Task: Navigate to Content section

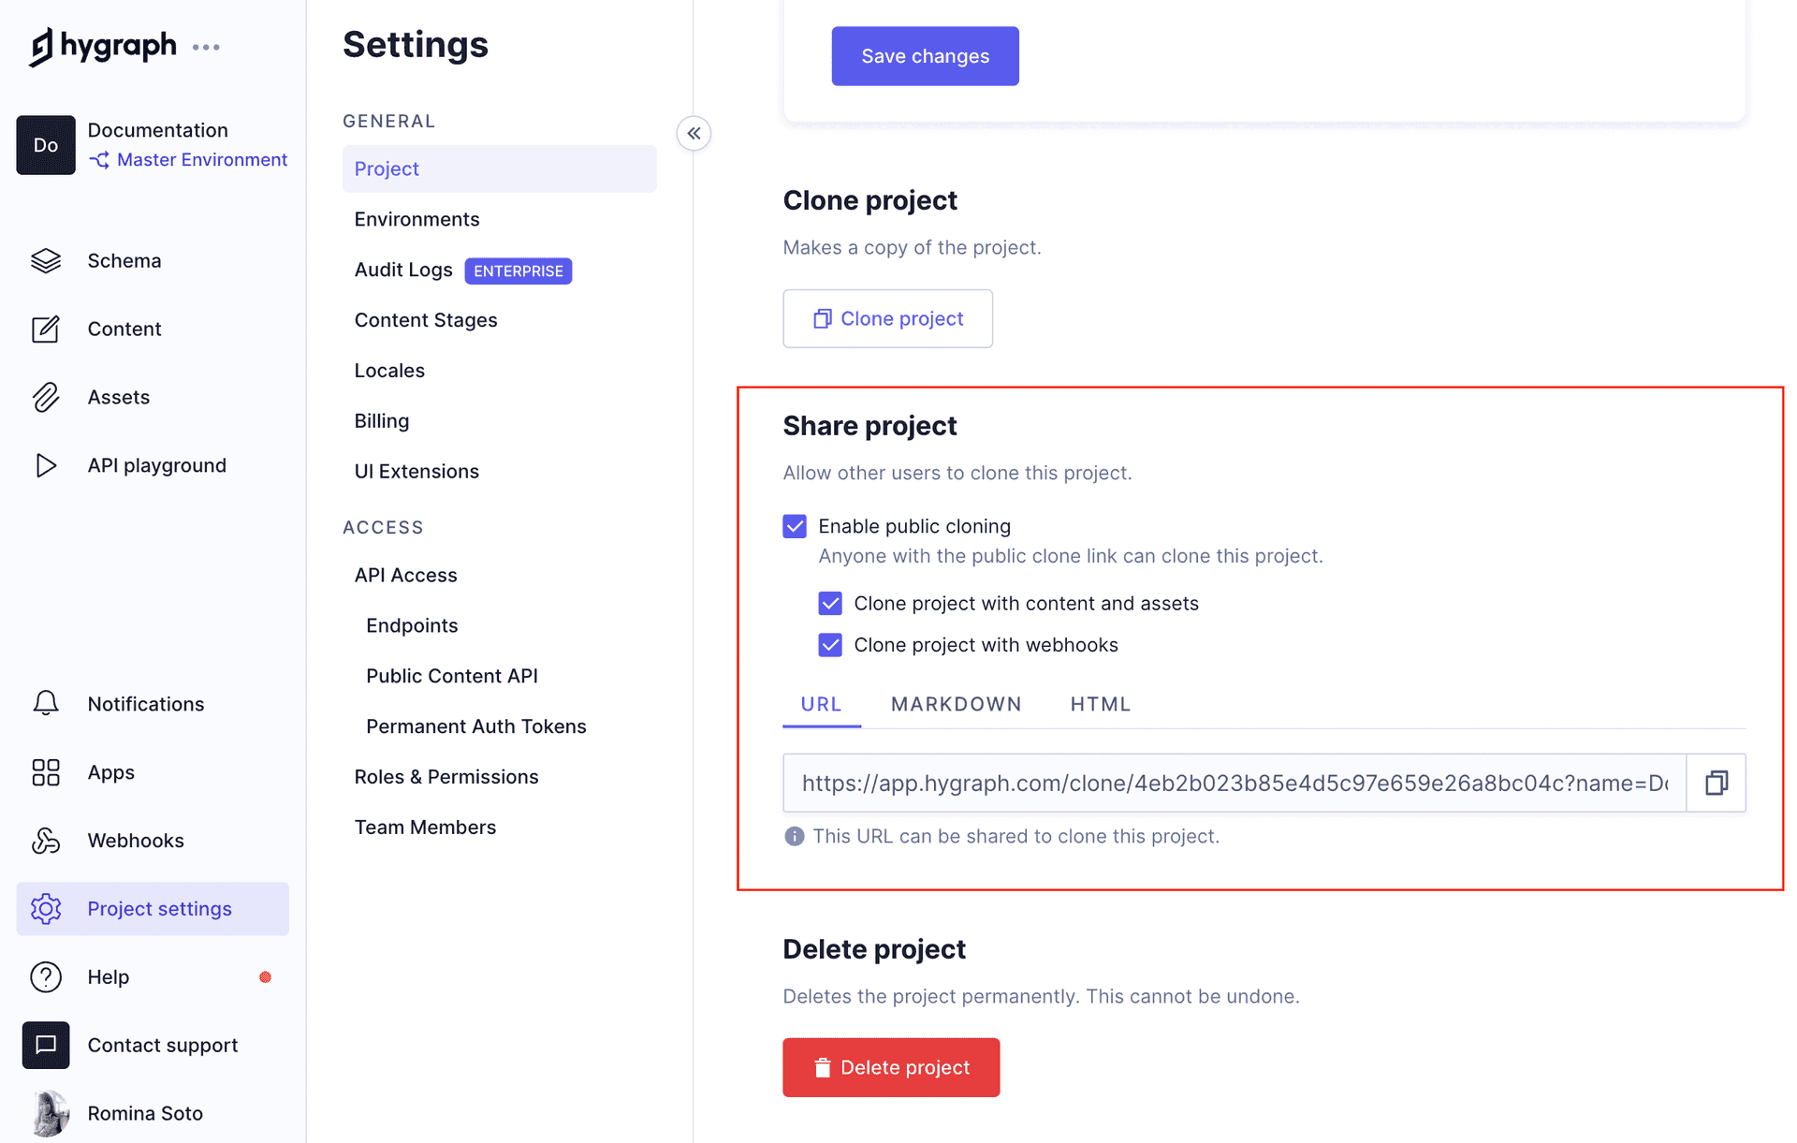Action: [124, 329]
